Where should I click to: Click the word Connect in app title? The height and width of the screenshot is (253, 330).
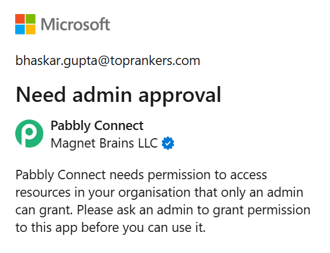tap(119, 126)
